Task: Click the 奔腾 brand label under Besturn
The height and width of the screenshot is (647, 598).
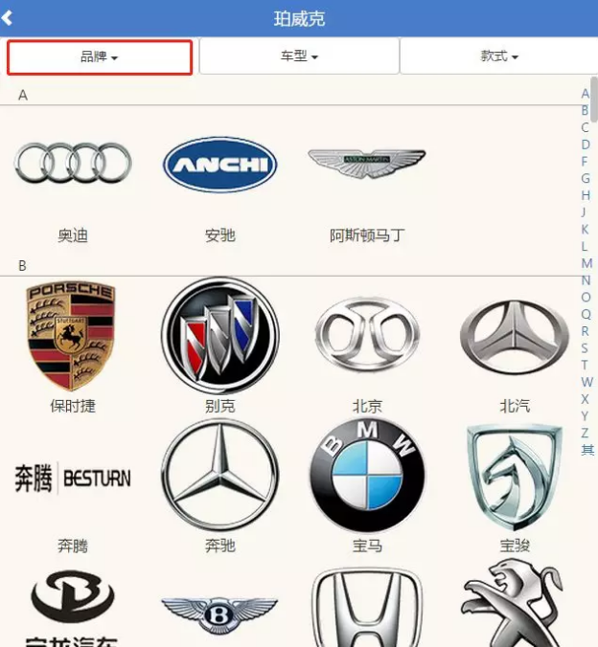Action: pos(73,546)
